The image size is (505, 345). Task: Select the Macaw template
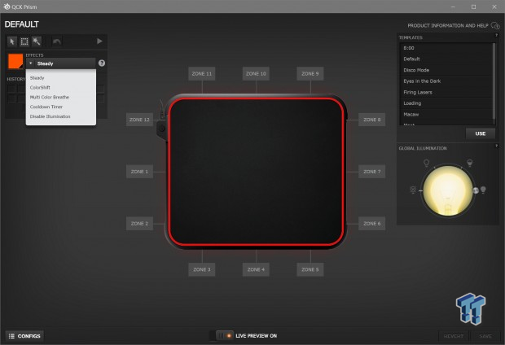446,114
